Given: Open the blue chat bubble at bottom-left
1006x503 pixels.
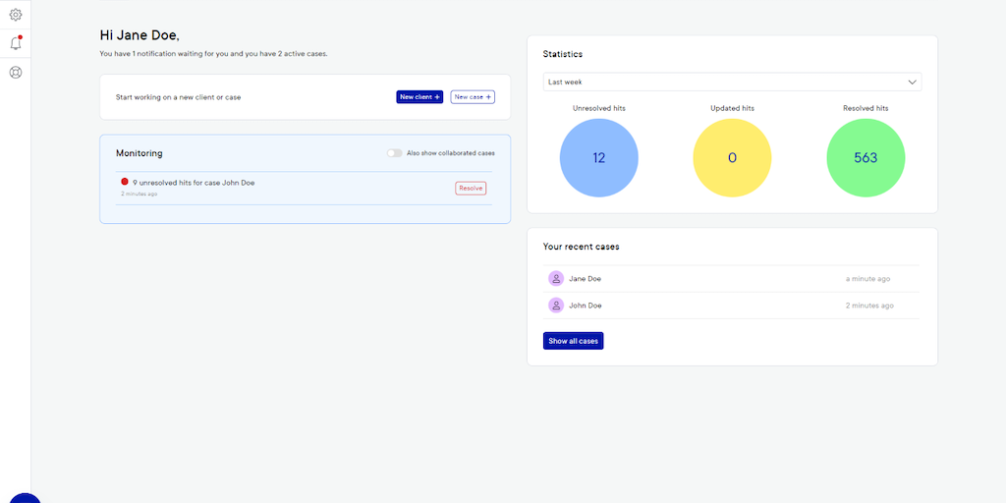Looking at the screenshot, I should point(25,497).
